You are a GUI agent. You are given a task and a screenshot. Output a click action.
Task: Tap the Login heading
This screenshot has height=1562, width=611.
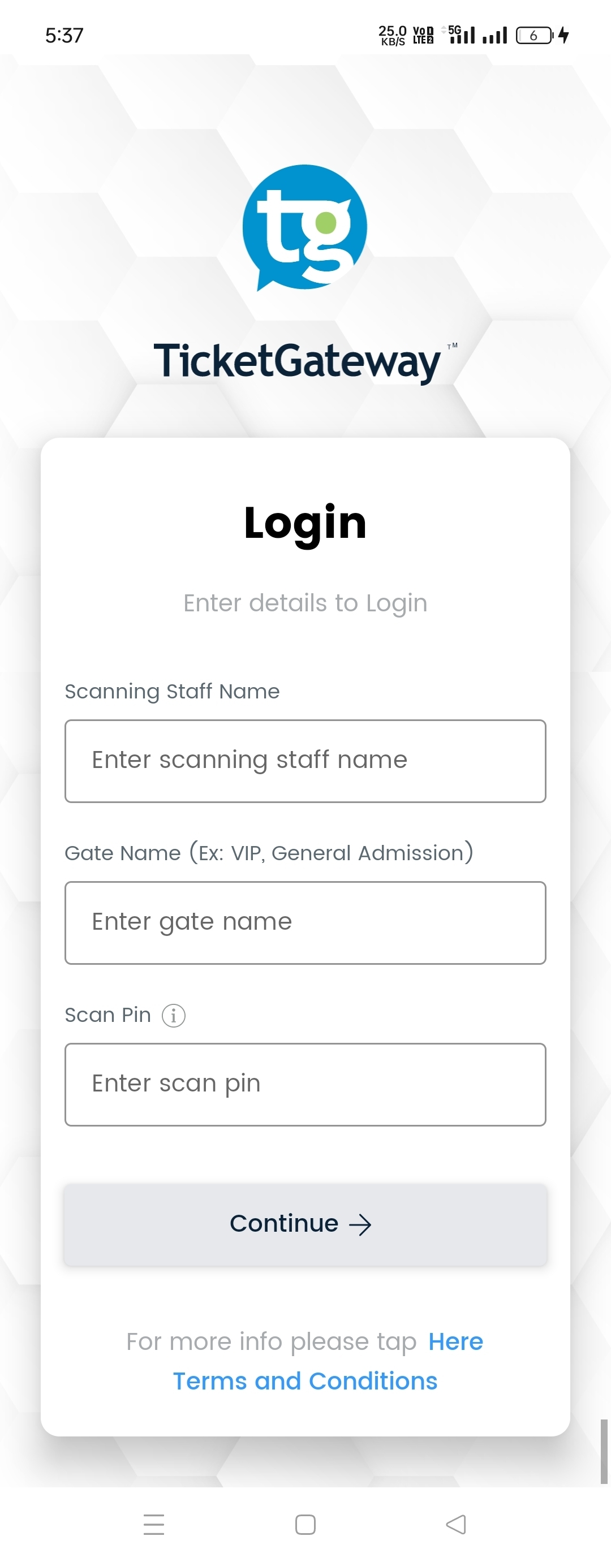pyautogui.click(x=305, y=522)
